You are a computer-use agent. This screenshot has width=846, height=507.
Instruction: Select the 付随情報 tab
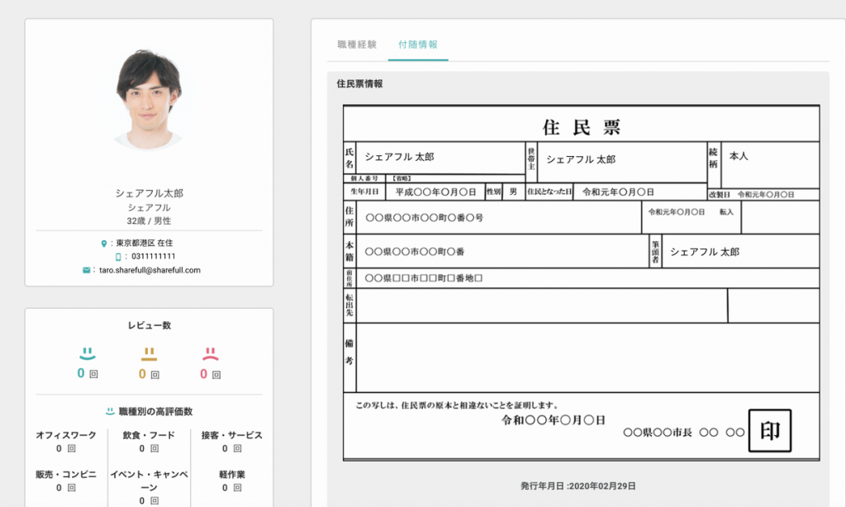click(x=417, y=45)
